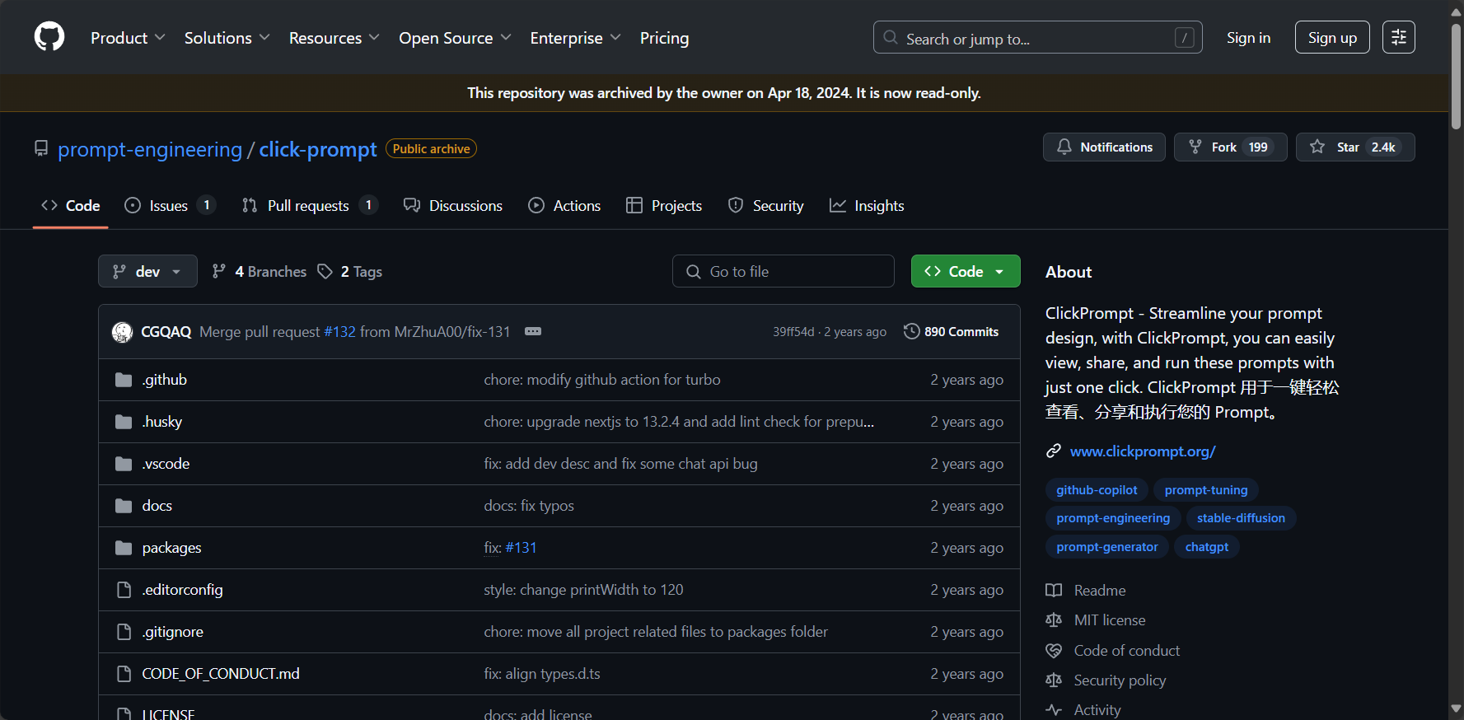Click the github-copilot topic tag
The height and width of the screenshot is (720, 1464).
coord(1097,489)
